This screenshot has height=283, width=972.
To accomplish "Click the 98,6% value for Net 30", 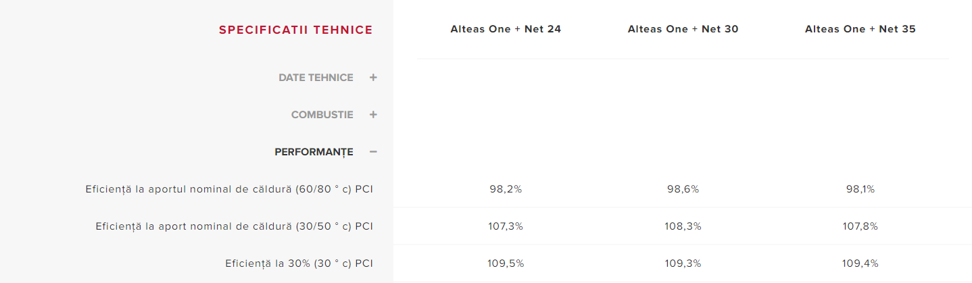I will pos(683,189).
